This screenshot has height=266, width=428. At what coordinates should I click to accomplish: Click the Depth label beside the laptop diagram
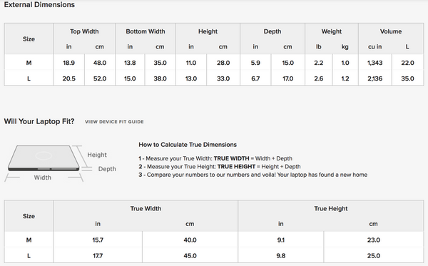tap(107, 169)
